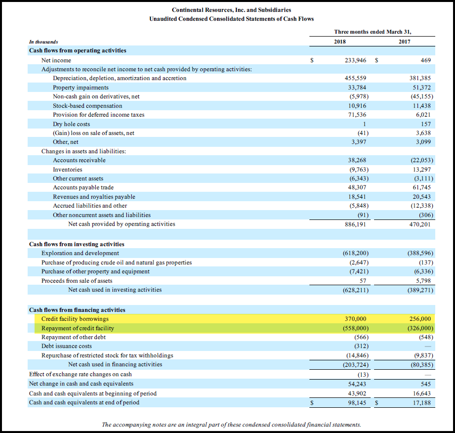The image size is (455, 433).
Task: Select net operating cash 2018 value 886,191
Action: pyautogui.click(x=355, y=224)
